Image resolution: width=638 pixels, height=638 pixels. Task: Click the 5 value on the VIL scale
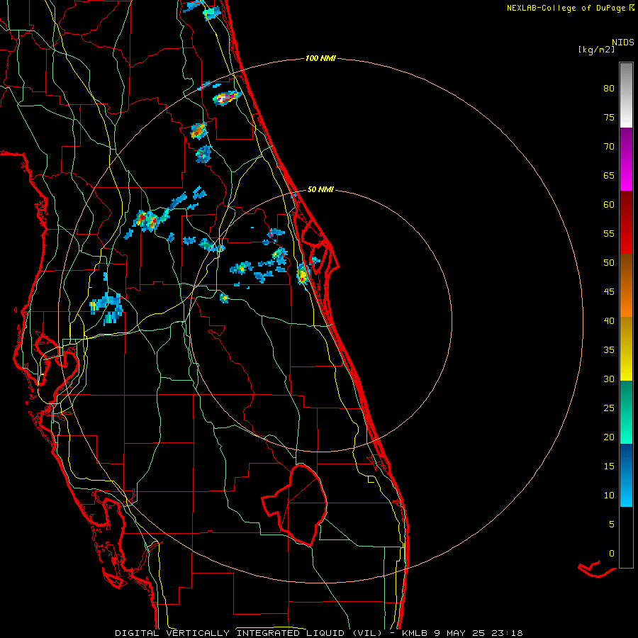tap(612, 524)
